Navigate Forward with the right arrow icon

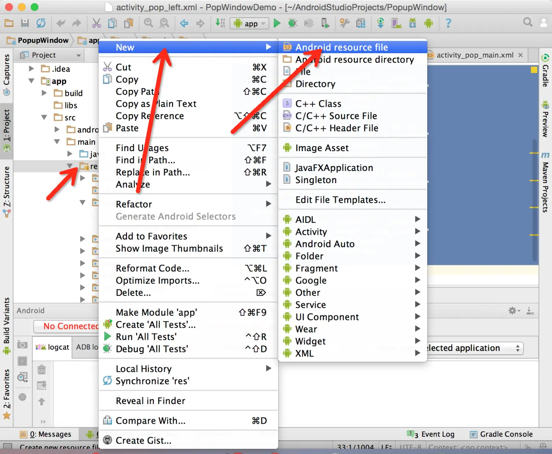(200, 24)
